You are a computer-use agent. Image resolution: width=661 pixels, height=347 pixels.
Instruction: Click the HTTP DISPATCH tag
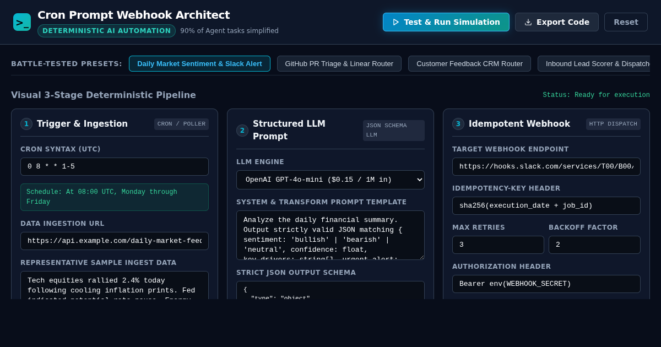[x=613, y=124]
